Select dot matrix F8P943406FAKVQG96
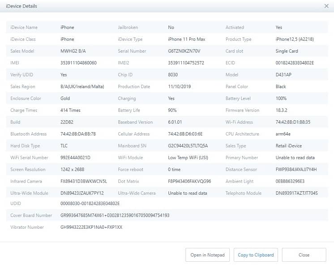 click(189, 181)
